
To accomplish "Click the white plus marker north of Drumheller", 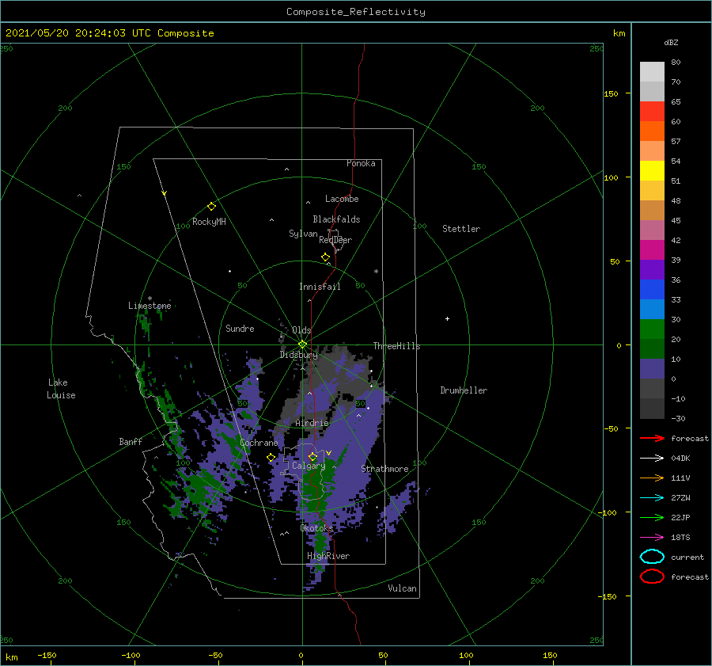I will point(447,318).
